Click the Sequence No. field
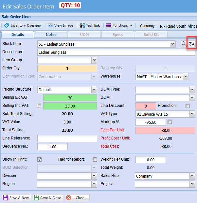The image size is (197, 203). [x=53, y=147]
